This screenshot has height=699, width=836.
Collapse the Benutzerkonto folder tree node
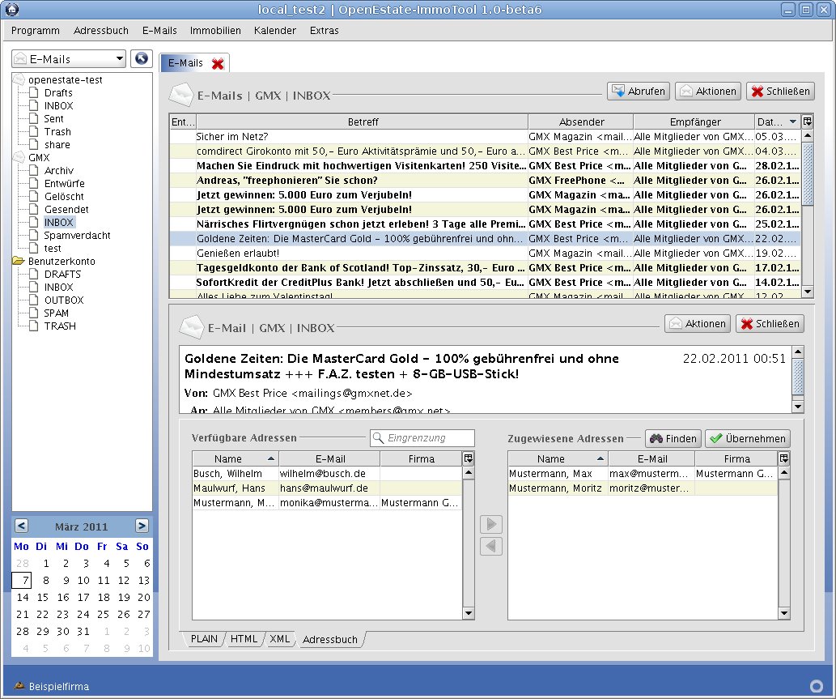(x=18, y=262)
